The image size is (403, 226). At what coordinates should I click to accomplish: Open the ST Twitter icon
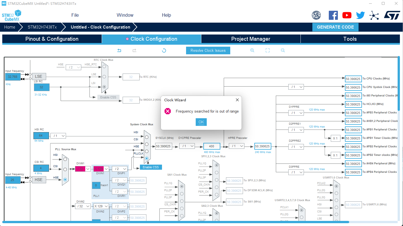tap(360, 15)
